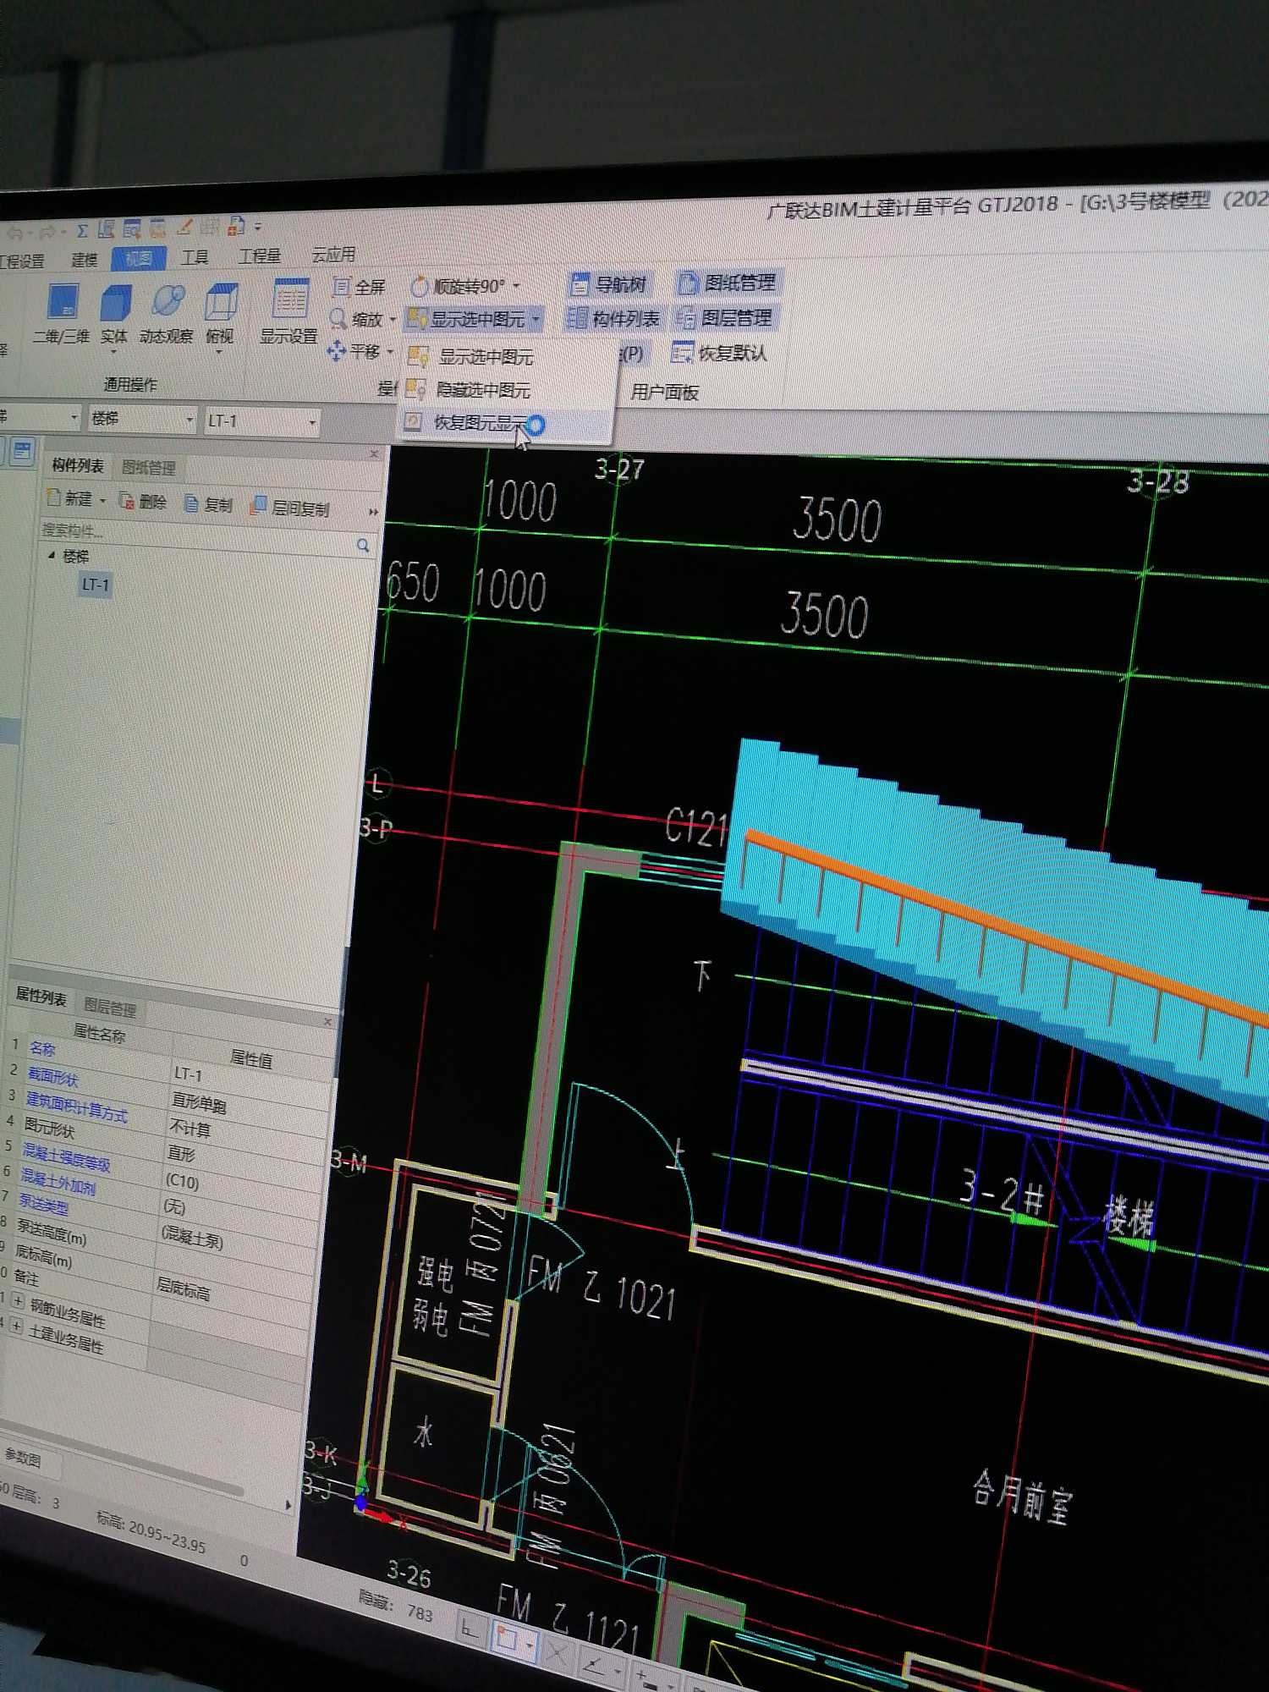This screenshot has height=1692, width=1269.
Task: Click 层间复制 copy between floors button
Action: [x=290, y=508]
